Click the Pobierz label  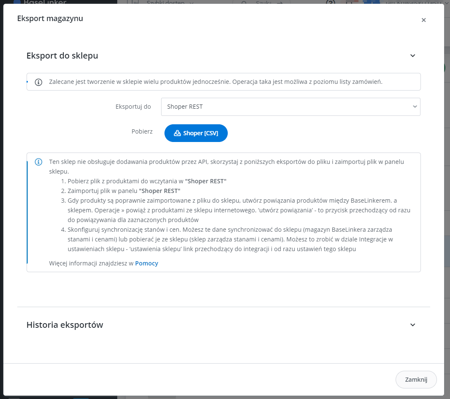pyautogui.click(x=142, y=131)
